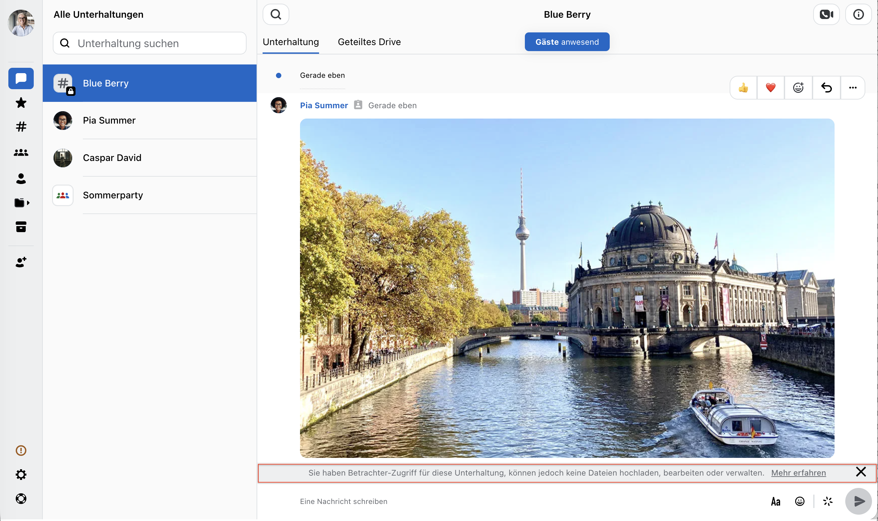Add another emoji reaction
Image resolution: width=878 pixels, height=521 pixels.
(x=798, y=88)
